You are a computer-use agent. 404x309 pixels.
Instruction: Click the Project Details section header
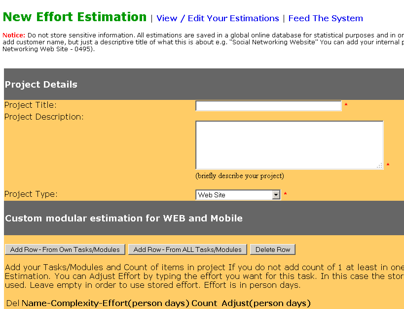click(x=41, y=84)
